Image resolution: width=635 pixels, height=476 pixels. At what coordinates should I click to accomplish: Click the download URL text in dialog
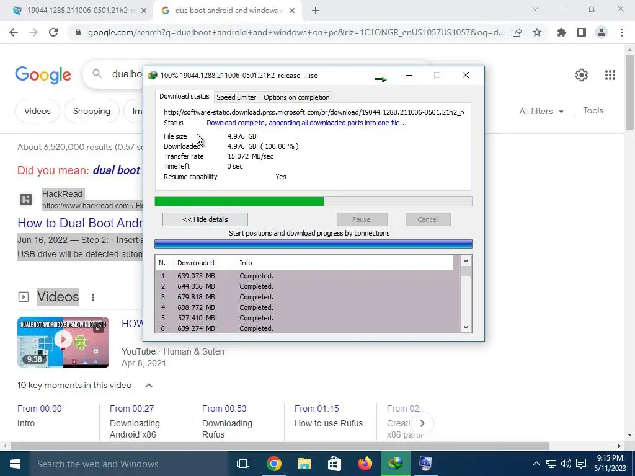tap(314, 112)
